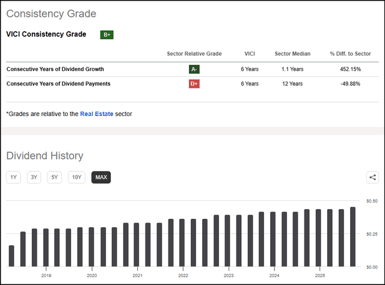Click the 12 Years sector median value
Screen dimensions: 385x285
(x=292, y=84)
